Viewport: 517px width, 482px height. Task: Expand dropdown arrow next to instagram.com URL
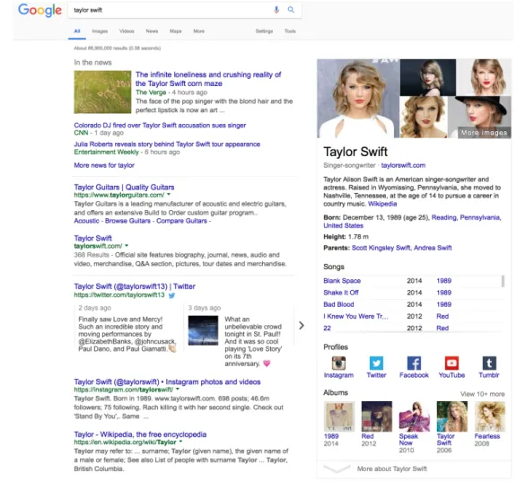[178, 390]
